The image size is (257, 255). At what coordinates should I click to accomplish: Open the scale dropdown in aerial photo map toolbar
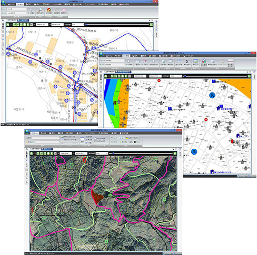click(102, 154)
